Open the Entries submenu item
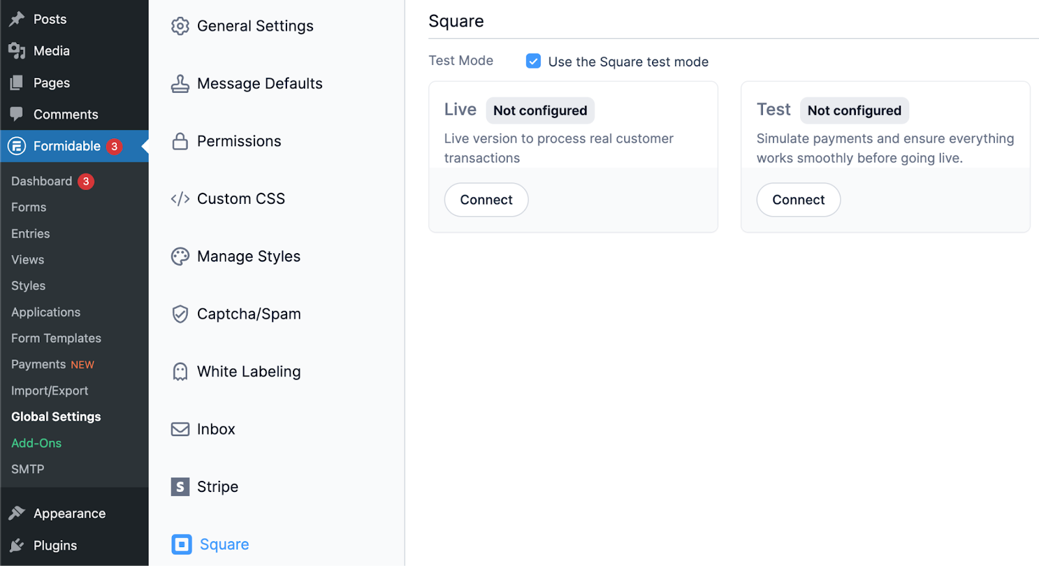 pyautogui.click(x=31, y=234)
